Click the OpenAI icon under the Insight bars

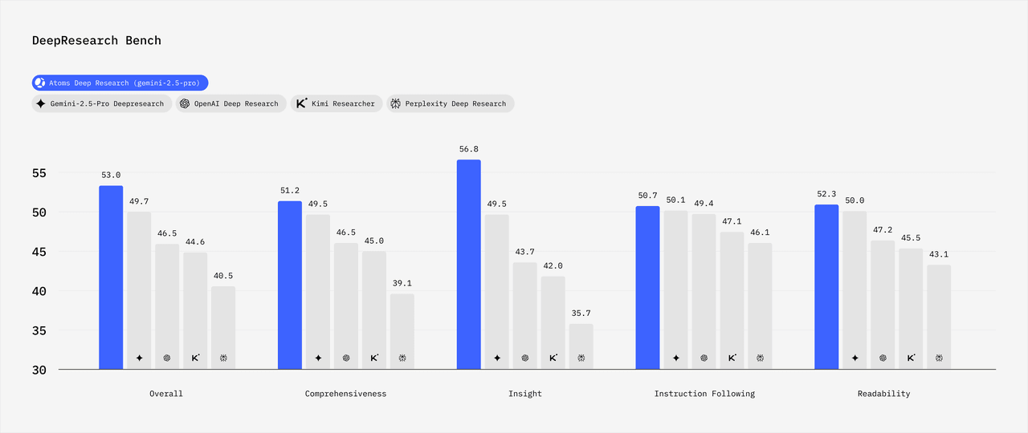[x=525, y=358]
